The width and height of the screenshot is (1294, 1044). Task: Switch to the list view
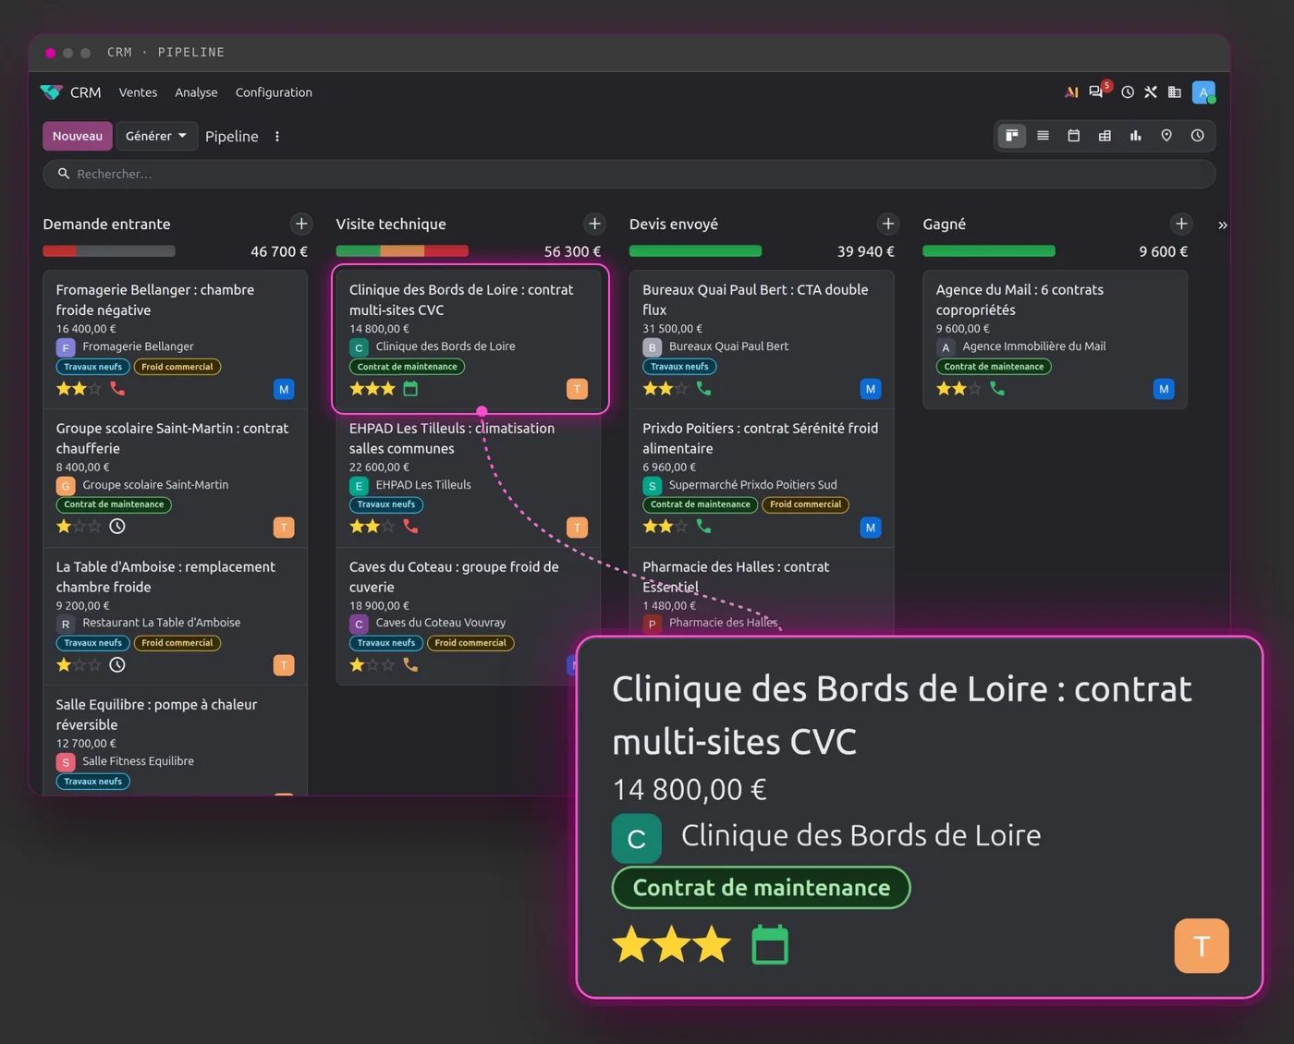[1043, 136]
